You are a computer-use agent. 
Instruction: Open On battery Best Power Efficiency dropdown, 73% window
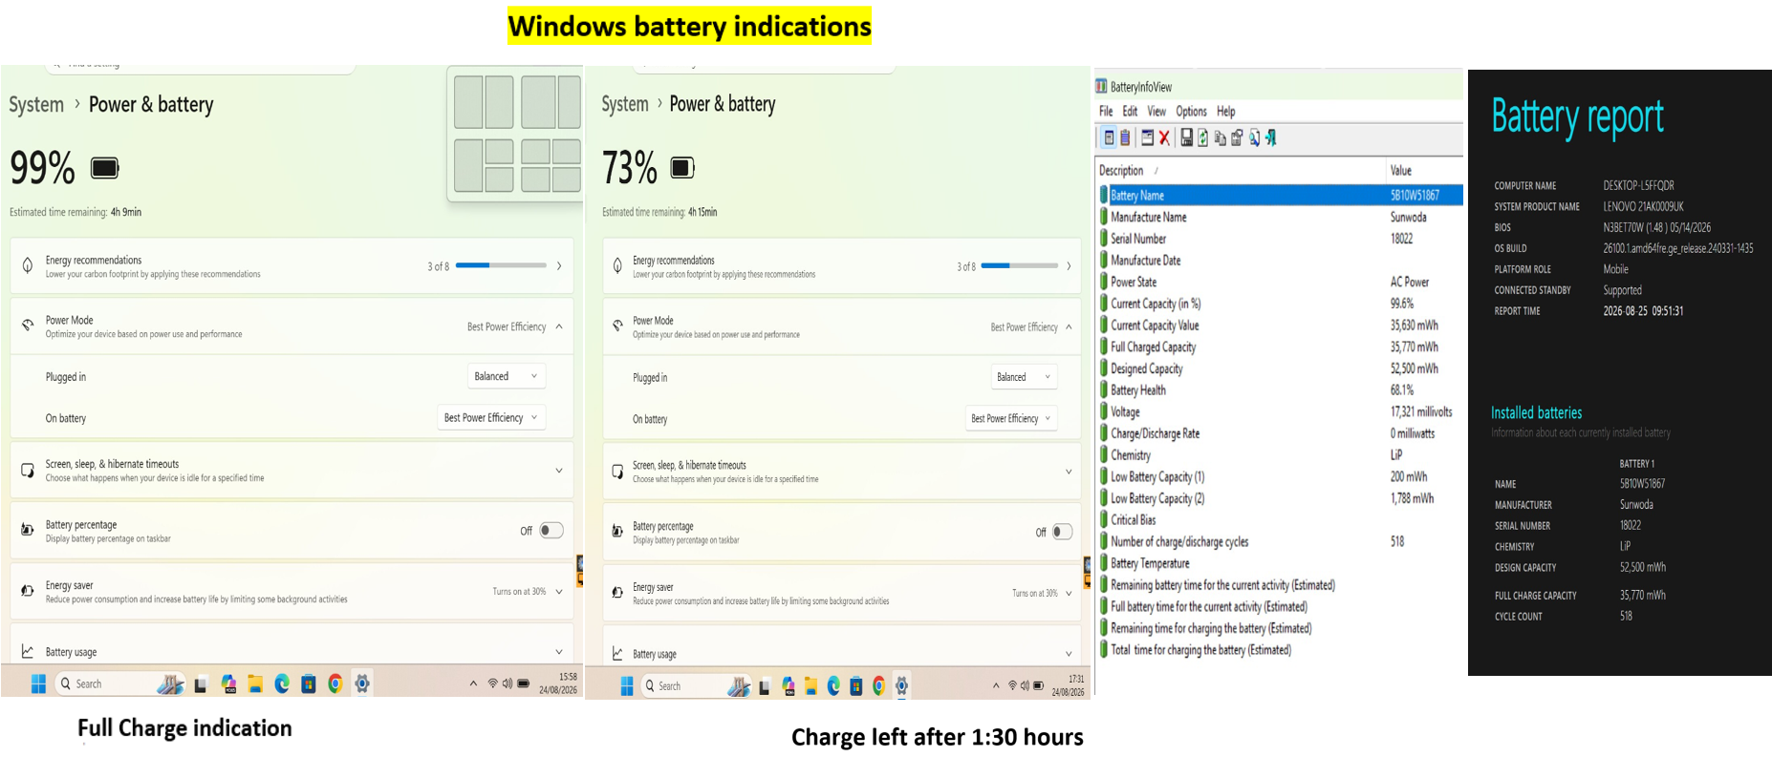(1011, 418)
